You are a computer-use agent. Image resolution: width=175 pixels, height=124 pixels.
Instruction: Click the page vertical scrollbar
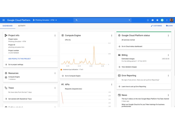coord(174,53)
